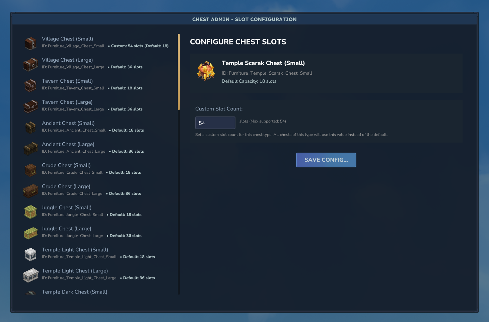Open the Temple Dark Chest (Small) entry
The width and height of the screenshot is (489, 322).
coord(74,292)
